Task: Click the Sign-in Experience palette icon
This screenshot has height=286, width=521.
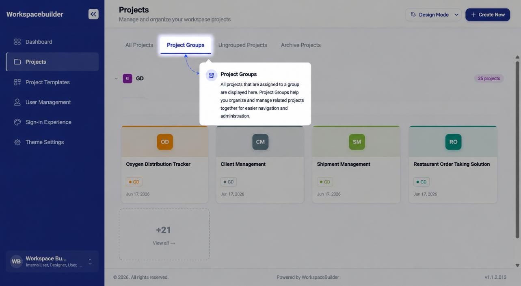Action: pos(17,122)
